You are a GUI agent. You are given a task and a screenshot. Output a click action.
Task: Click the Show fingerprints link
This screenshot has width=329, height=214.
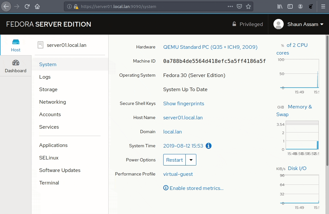(x=183, y=103)
